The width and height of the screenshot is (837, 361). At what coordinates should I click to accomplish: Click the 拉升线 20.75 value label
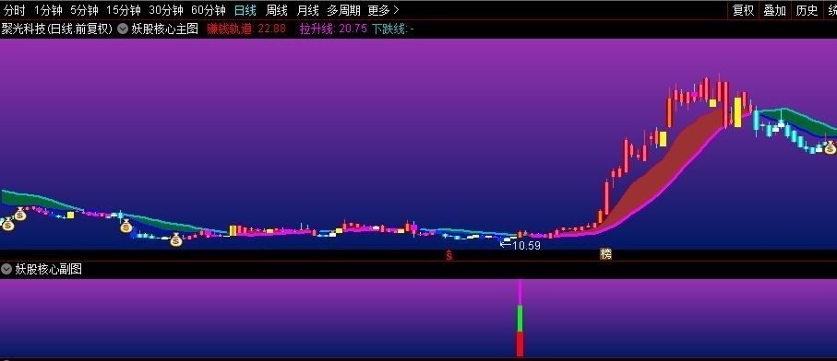[x=333, y=29]
